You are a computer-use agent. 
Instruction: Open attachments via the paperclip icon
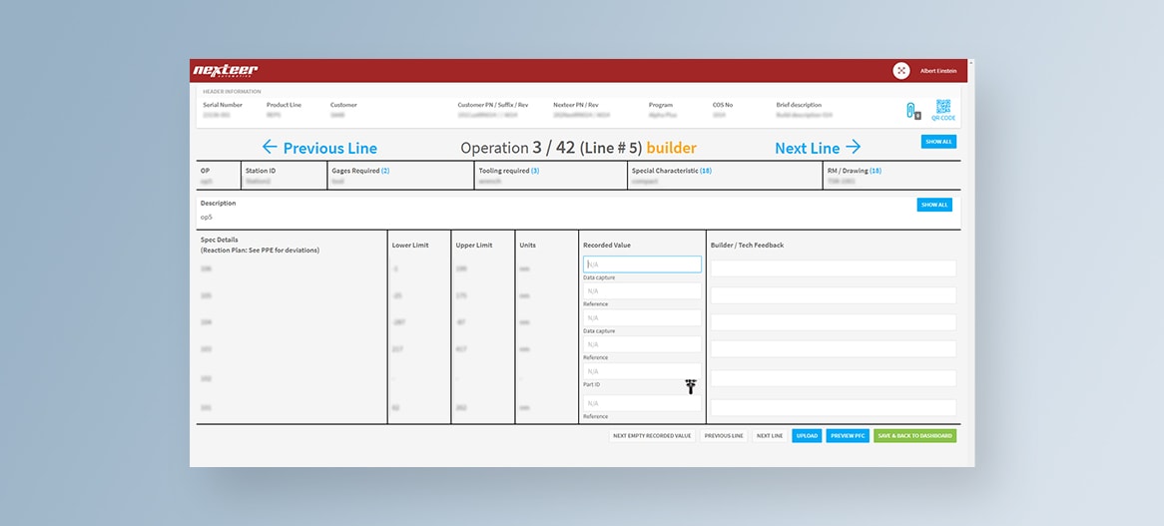(911, 110)
